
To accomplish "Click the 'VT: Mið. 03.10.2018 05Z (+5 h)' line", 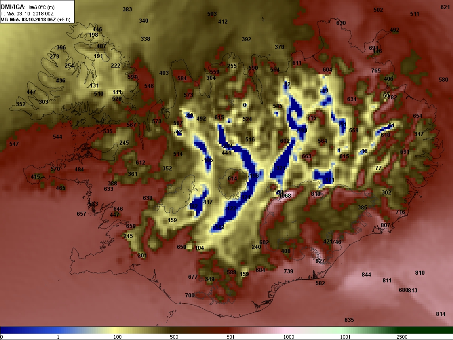I will point(35,19).
